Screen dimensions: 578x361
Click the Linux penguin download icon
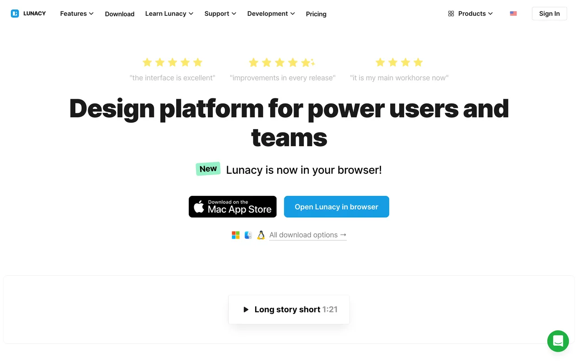261,235
